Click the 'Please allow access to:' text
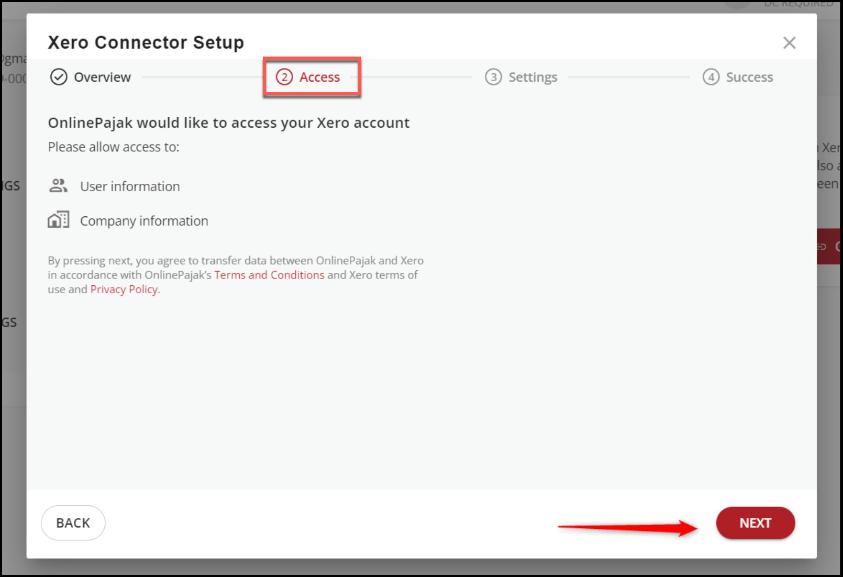 tap(114, 147)
